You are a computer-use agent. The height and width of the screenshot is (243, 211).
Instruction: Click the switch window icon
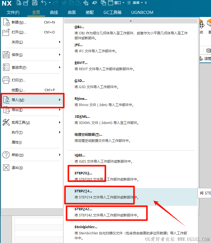click(103, 3)
